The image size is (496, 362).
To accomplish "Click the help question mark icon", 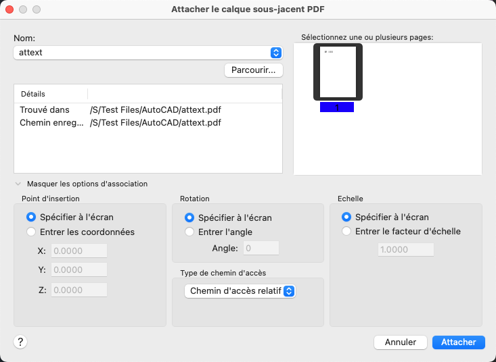I will (20, 342).
